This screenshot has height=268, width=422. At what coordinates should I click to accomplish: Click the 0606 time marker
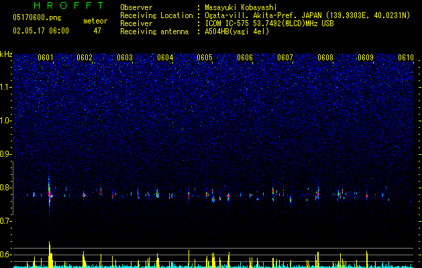(245, 58)
